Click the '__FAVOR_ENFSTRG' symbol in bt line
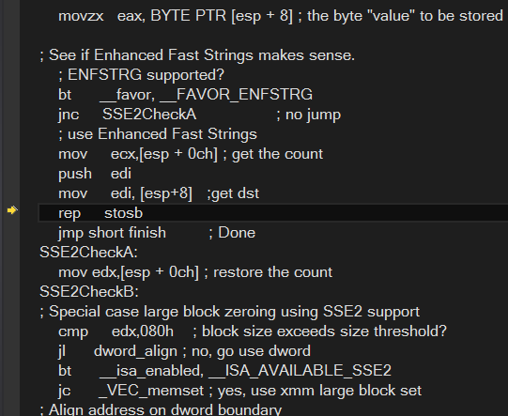 pyautogui.click(x=237, y=95)
